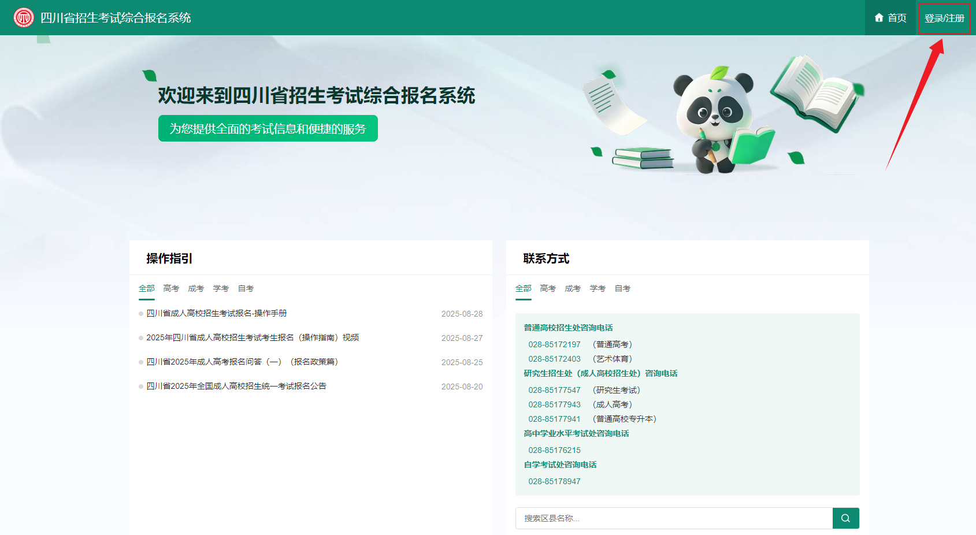Click phone number 028-85172197 for 普通高考
The height and width of the screenshot is (535, 976).
coord(554,344)
